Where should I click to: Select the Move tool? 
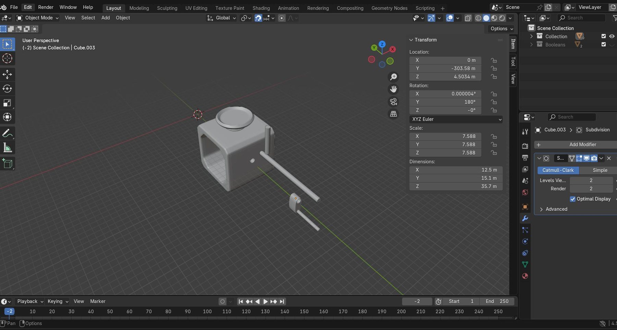pos(7,74)
